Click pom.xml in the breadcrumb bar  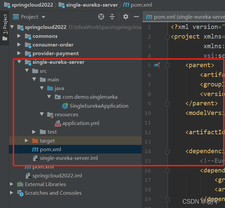click(x=141, y=5)
